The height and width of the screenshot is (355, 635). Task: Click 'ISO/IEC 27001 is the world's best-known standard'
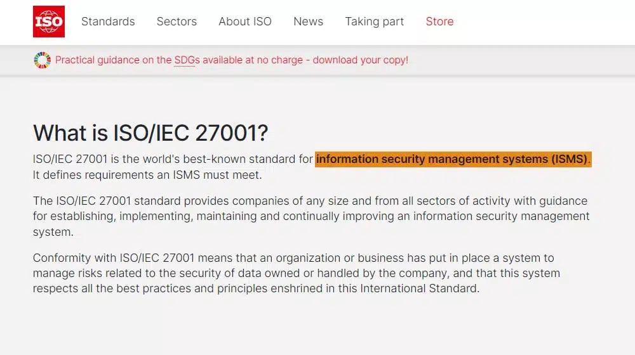(164, 159)
